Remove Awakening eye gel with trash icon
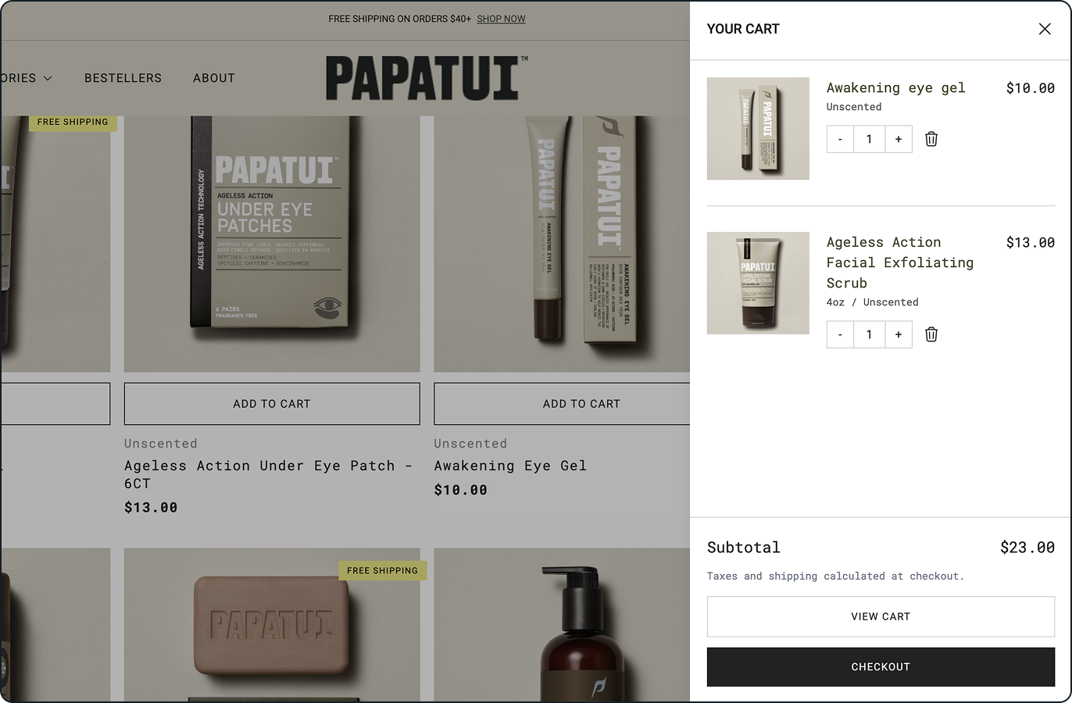Image resolution: width=1072 pixels, height=703 pixels. coord(931,139)
